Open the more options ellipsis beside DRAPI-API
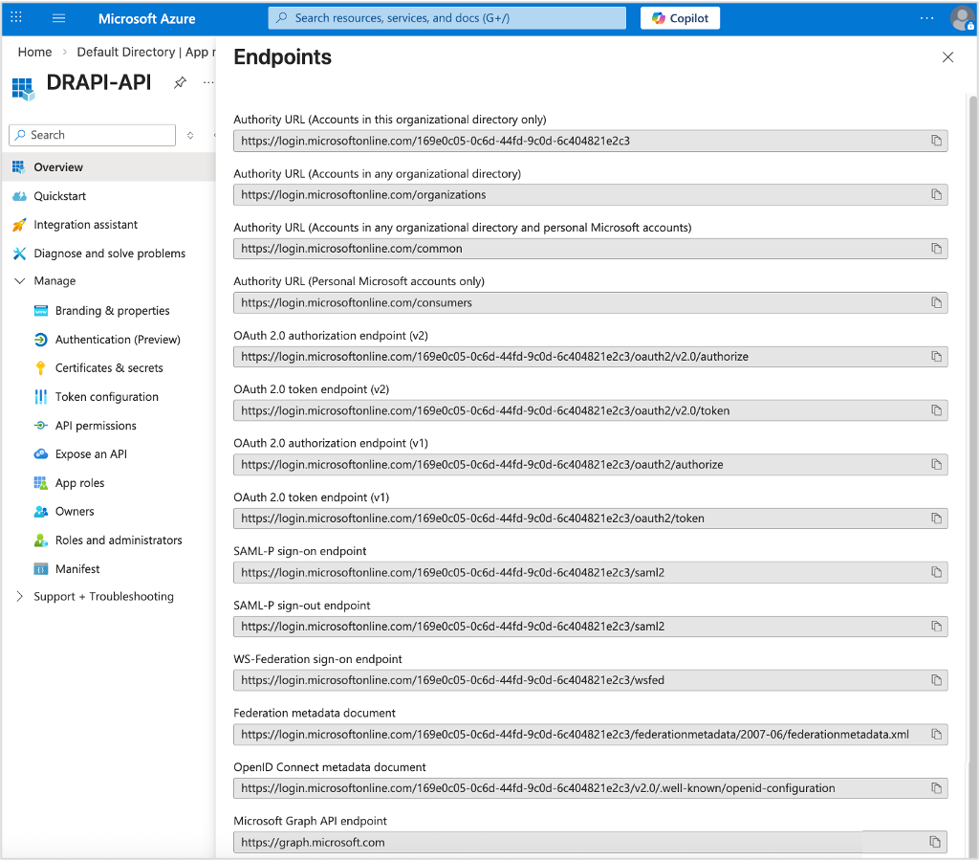Viewport: 979px width, 861px height. click(x=209, y=83)
